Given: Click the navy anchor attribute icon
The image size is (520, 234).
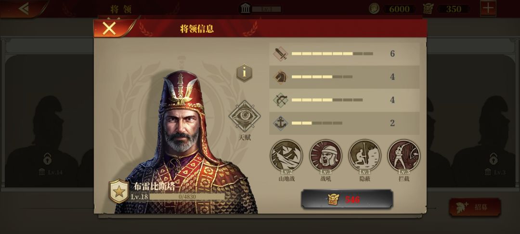Looking at the screenshot, I should [x=281, y=123].
